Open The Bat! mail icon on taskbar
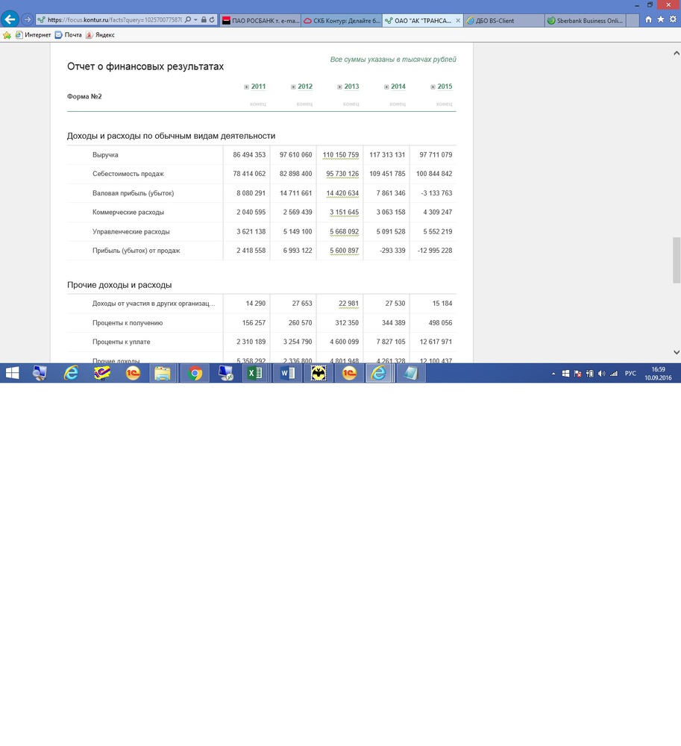Image resolution: width=681 pixels, height=746 pixels. pos(318,374)
